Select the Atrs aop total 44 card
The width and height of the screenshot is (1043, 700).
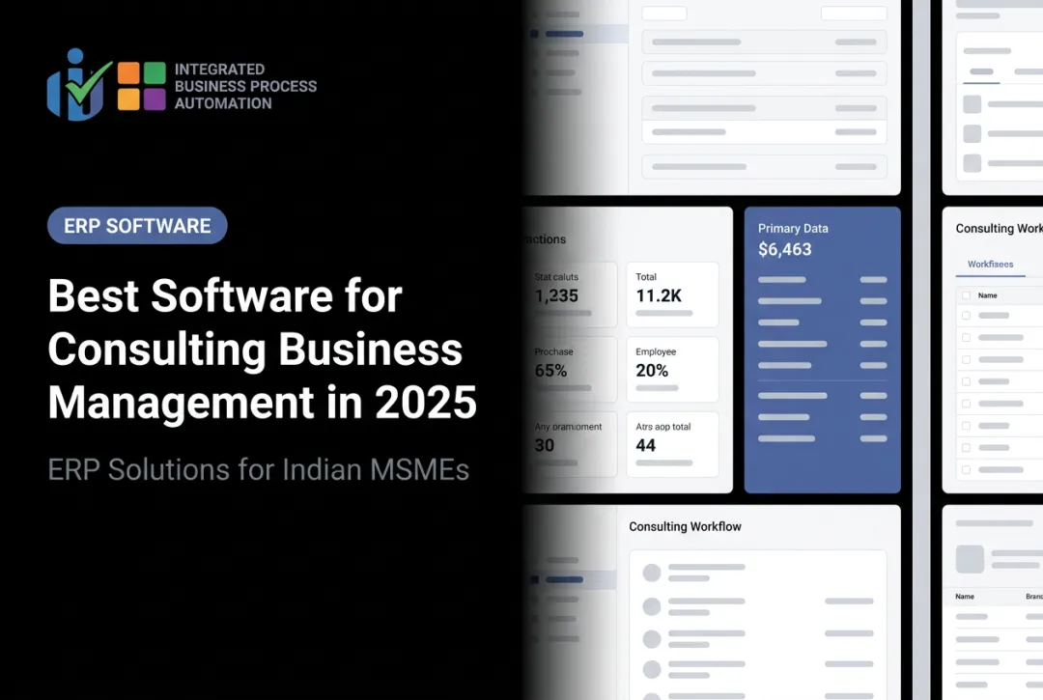(x=672, y=444)
